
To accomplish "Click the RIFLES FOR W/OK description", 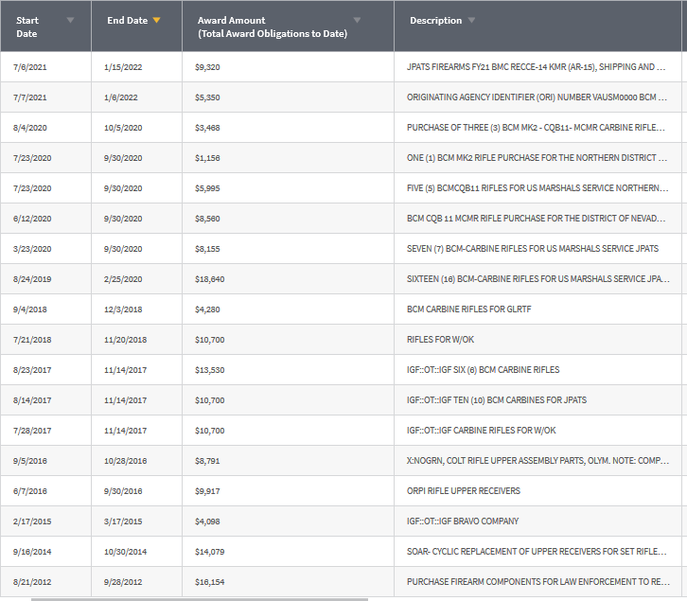I will tap(440, 340).
